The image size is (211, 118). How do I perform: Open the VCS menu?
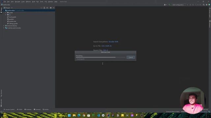46,2
